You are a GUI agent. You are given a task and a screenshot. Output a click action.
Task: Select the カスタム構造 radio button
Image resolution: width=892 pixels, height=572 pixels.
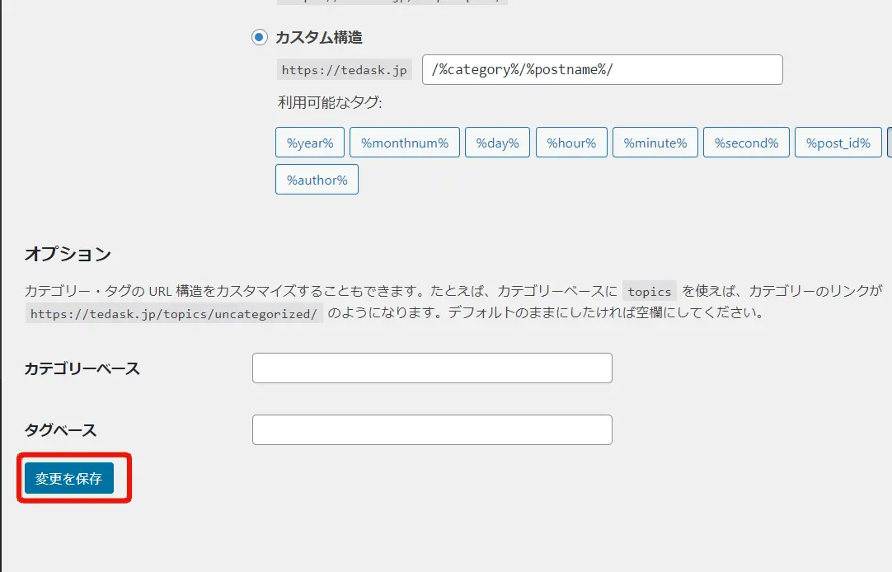pos(259,36)
